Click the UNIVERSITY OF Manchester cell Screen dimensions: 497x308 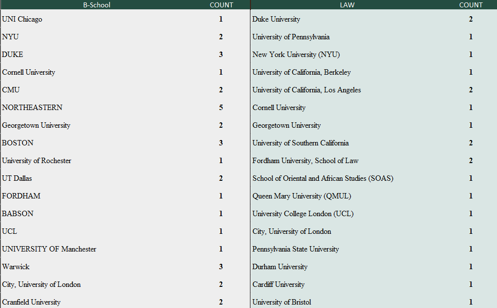(49, 250)
